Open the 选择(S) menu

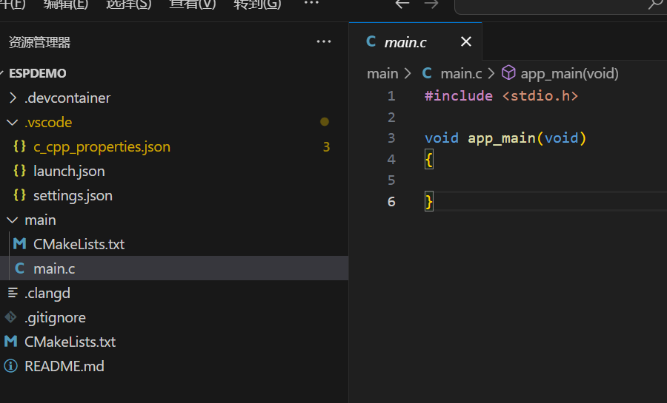tap(128, 4)
